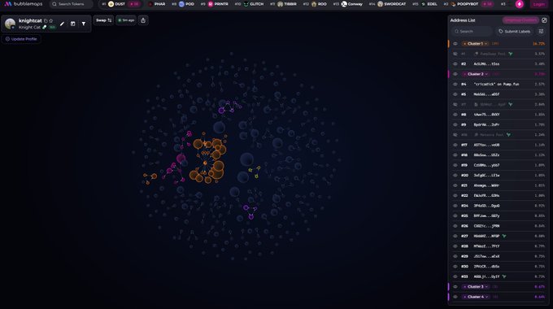Click the expand icon atop Address List panel
The image size is (553, 309).
tap(544, 20)
